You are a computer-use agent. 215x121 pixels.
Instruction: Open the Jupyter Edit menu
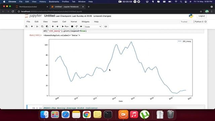pyautogui.click(x=37, y=22)
